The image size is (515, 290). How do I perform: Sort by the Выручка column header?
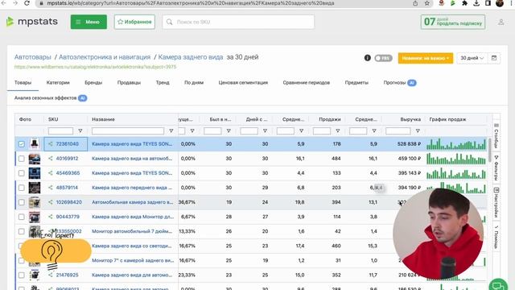tap(410, 119)
